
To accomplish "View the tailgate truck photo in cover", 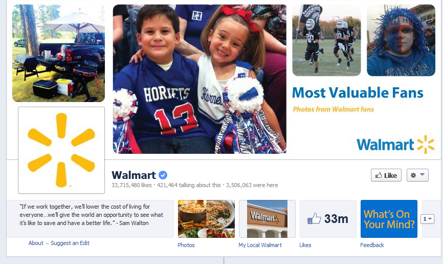I will point(58,53).
